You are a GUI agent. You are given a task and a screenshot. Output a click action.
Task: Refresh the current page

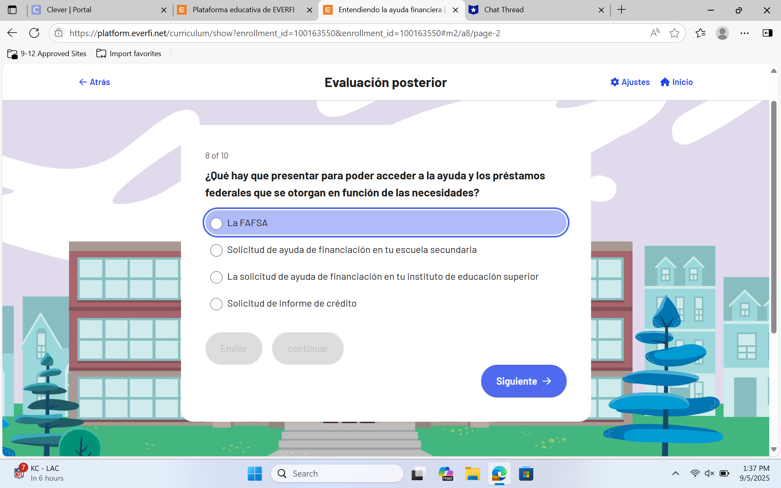coord(34,33)
